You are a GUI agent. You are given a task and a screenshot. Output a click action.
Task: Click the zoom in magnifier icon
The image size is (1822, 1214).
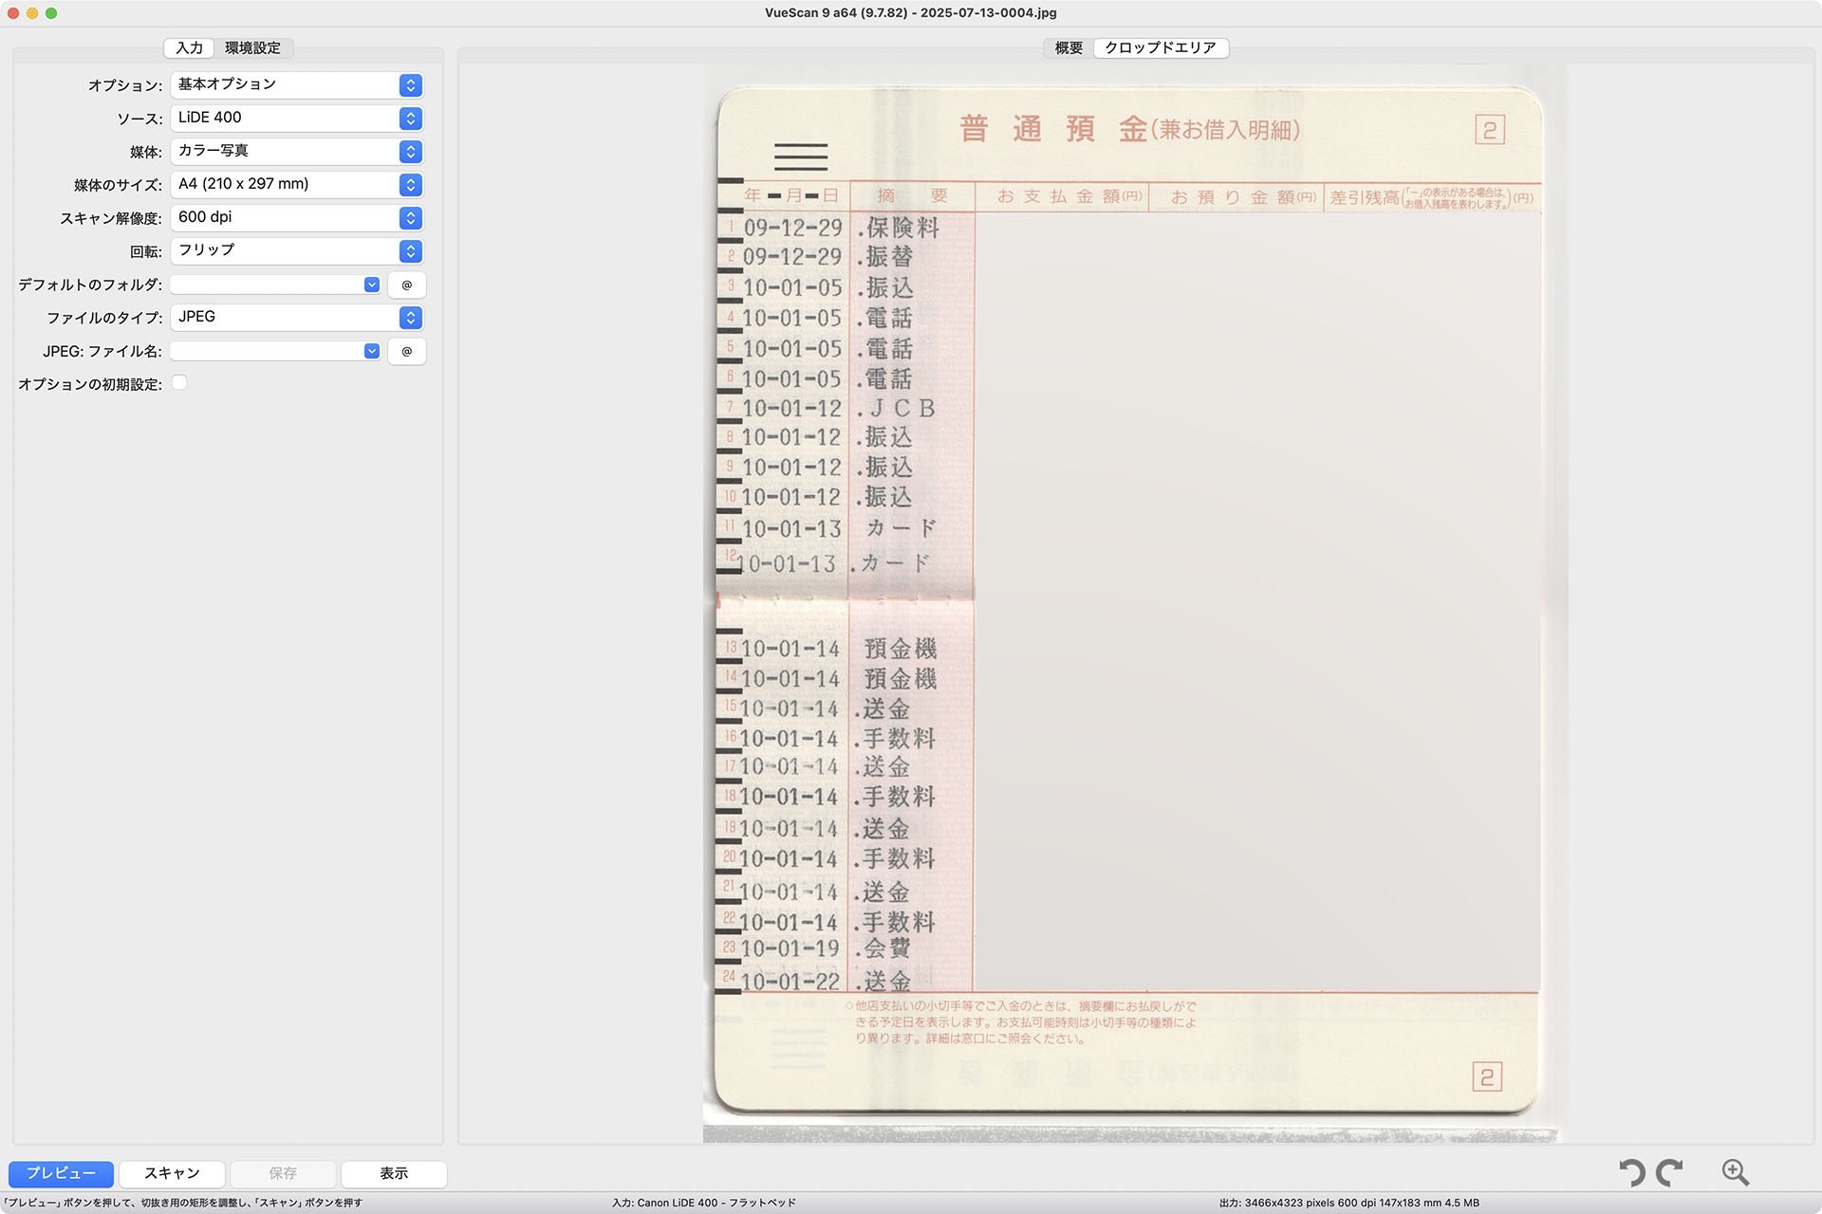tap(1735, 1173)
